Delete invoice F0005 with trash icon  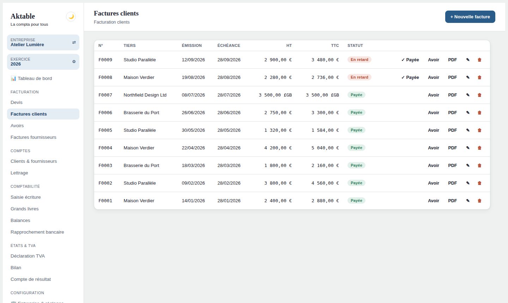479,130
